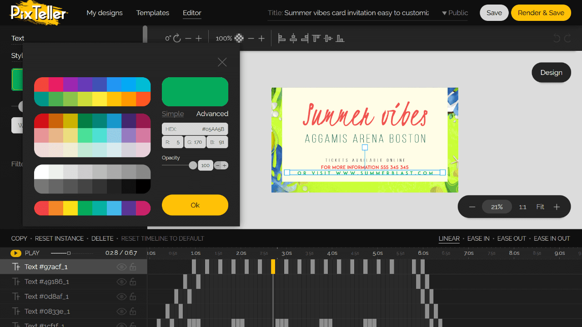Align the element to the right
The image size is (582, 327).
click(x=305, y=39)
